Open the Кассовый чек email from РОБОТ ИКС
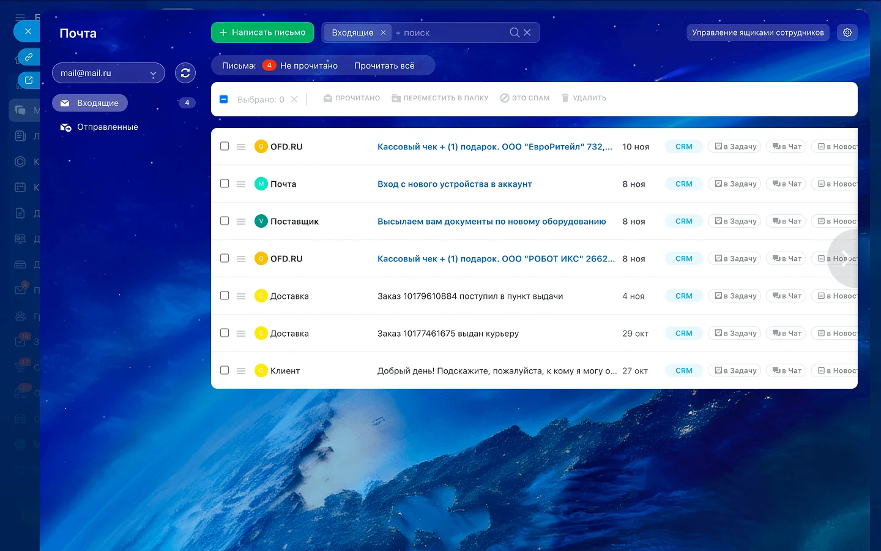The width and height of the screenshot is (881, 551). pyautogui.click(x=496, y=259)
